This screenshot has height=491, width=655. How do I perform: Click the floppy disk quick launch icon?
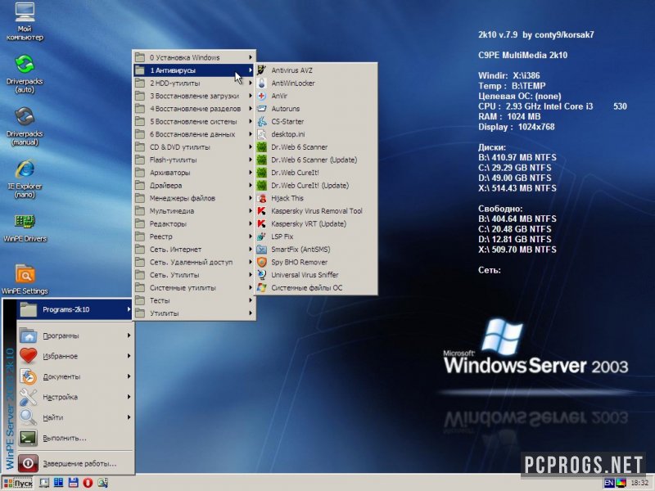pos(73,483)
